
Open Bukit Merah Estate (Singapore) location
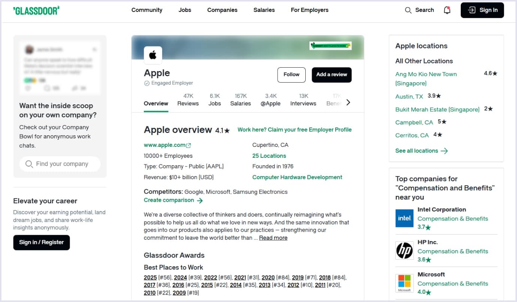click(x=437, y=110)
